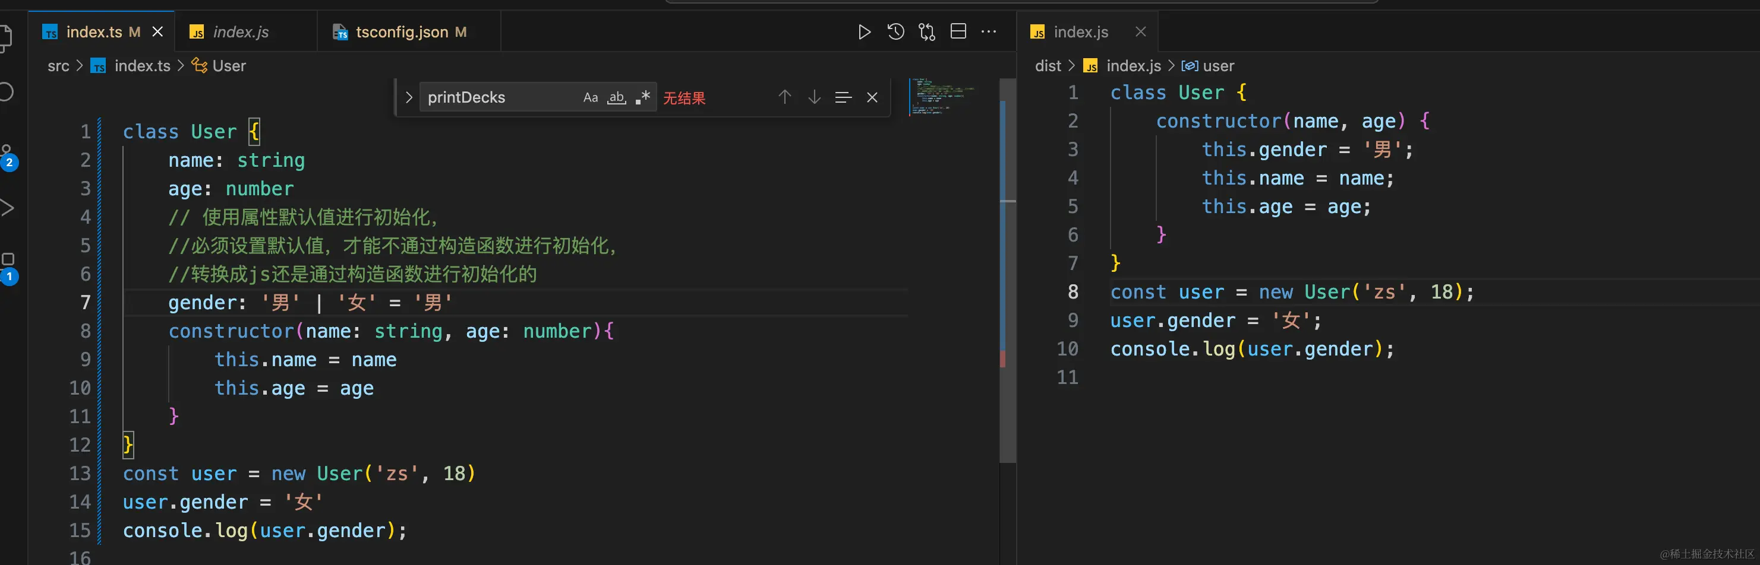The image size is (1760, 565).
Task: Click 'this.age = age' in index.ts
Action: point(294,388)
